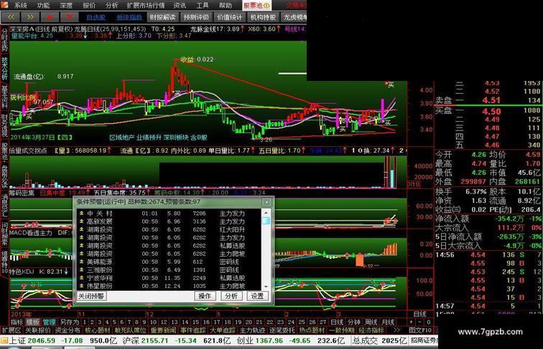The width and height of the screenshot is (543, 349).
Task: Open the 分析 menu
Action: [111, 5]
